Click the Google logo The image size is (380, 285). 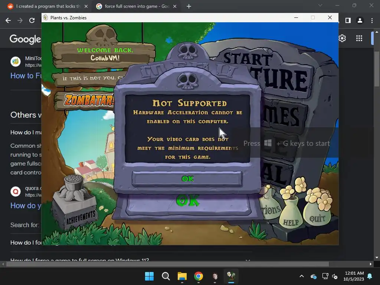point(25,39)
